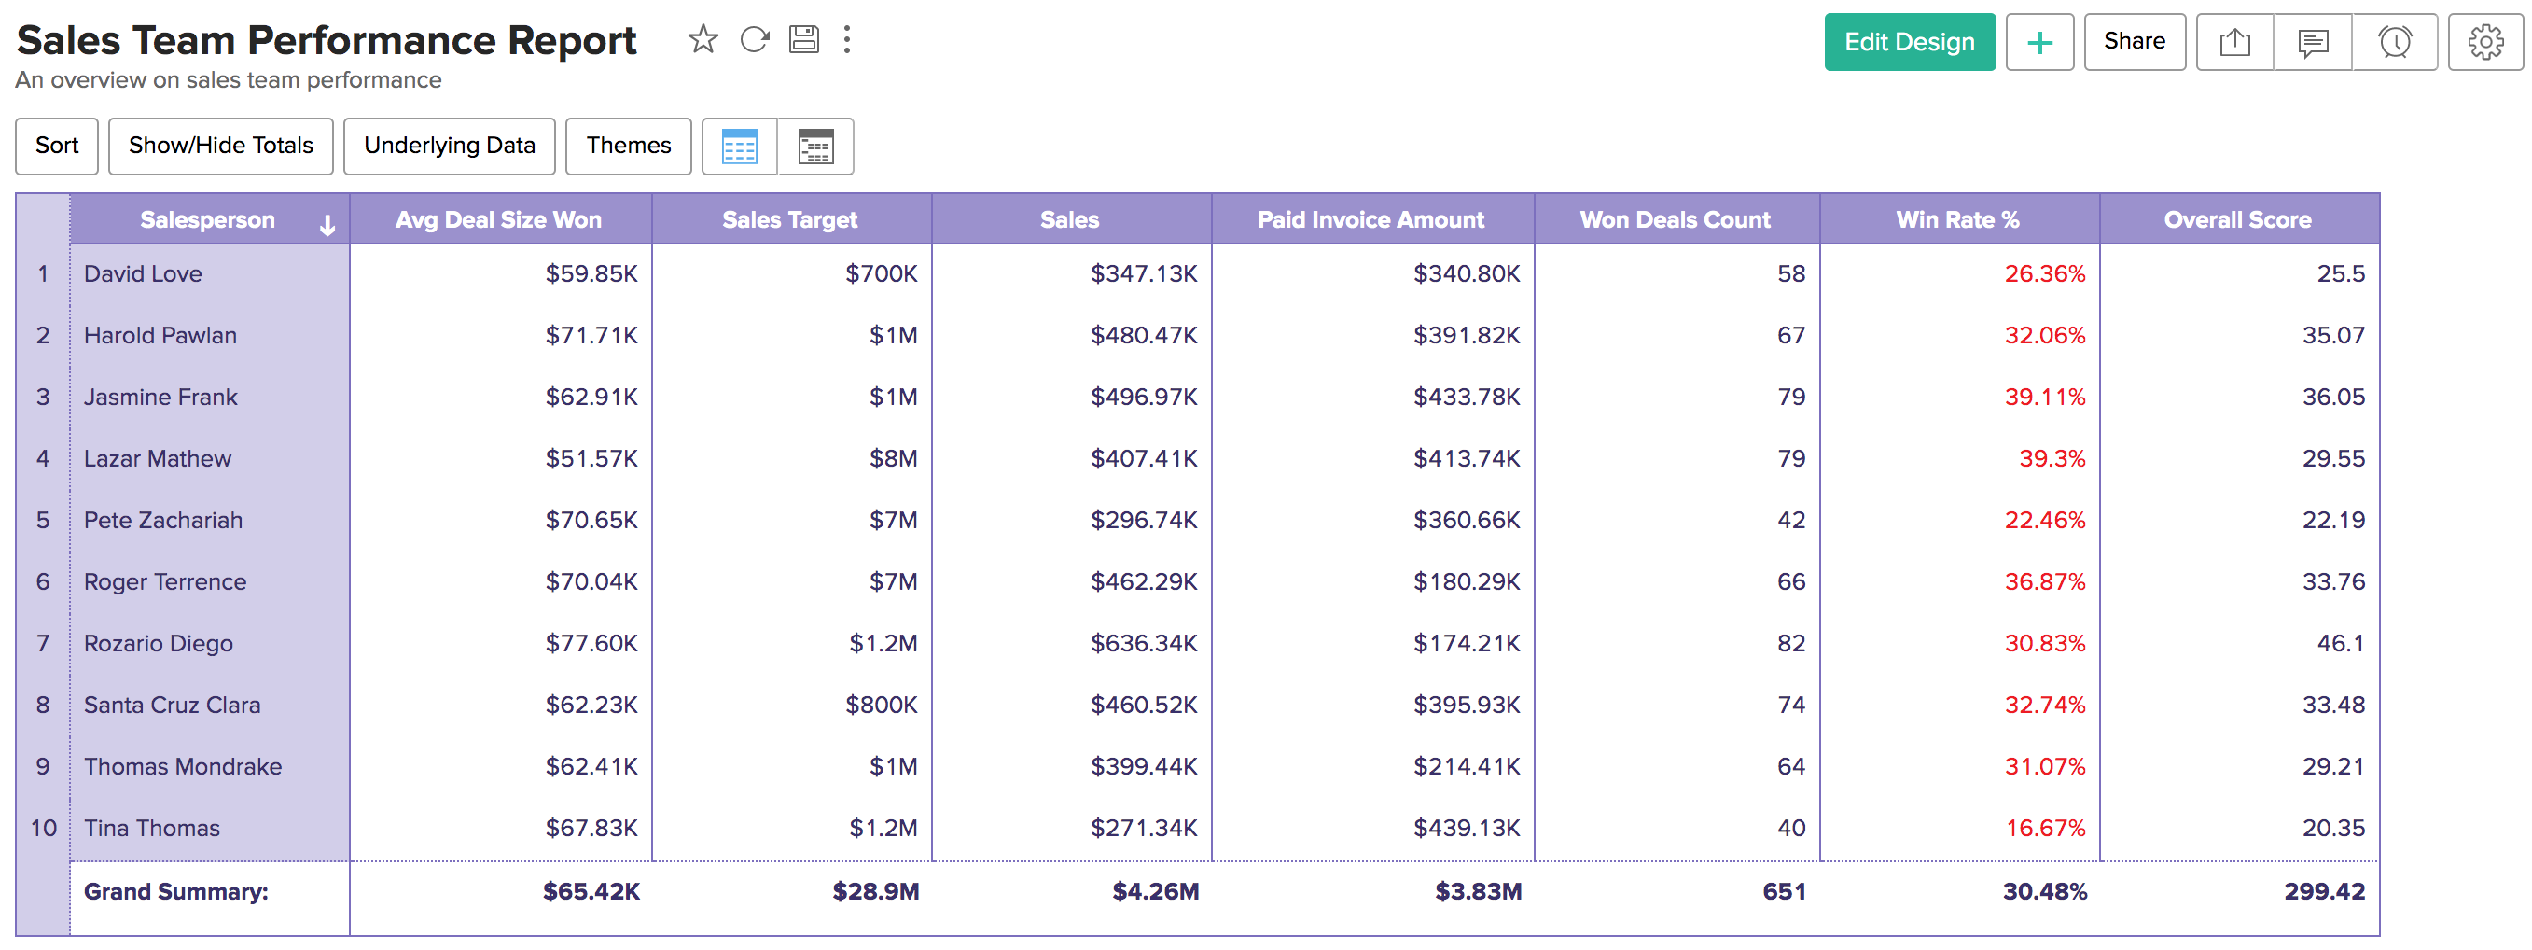Save the report using the floppy disk icon
This screenshot has height=950, width=2532.
point(804,40)
